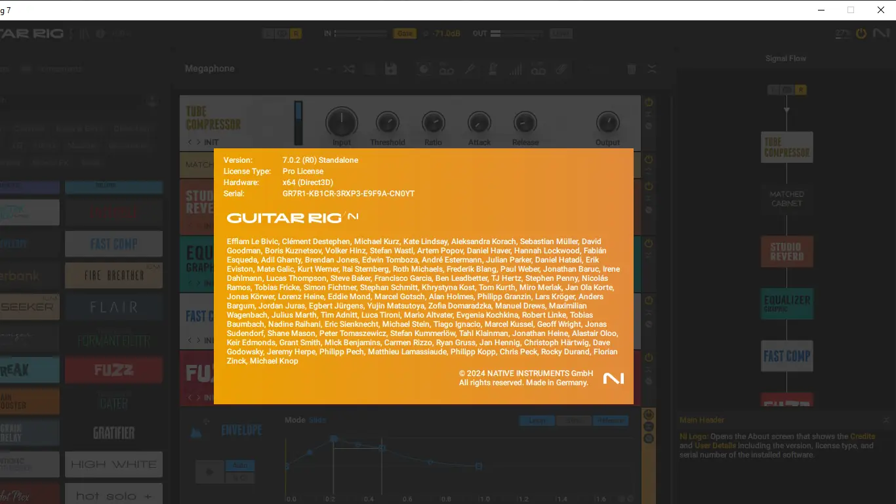Select Equalizer Graphic block in Signal Flow

pyautogui.click(x=787, y=304)
